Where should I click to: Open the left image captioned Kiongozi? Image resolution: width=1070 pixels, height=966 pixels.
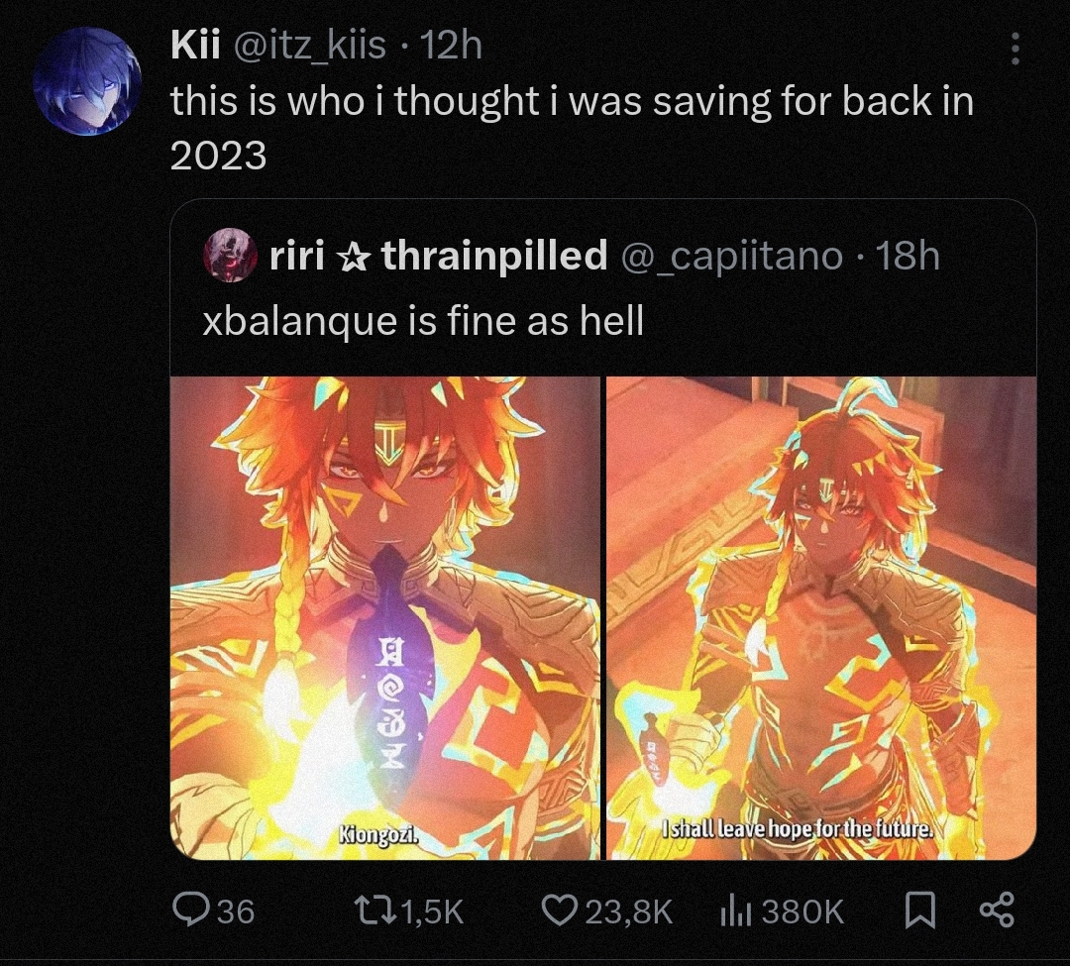point(384,618)
